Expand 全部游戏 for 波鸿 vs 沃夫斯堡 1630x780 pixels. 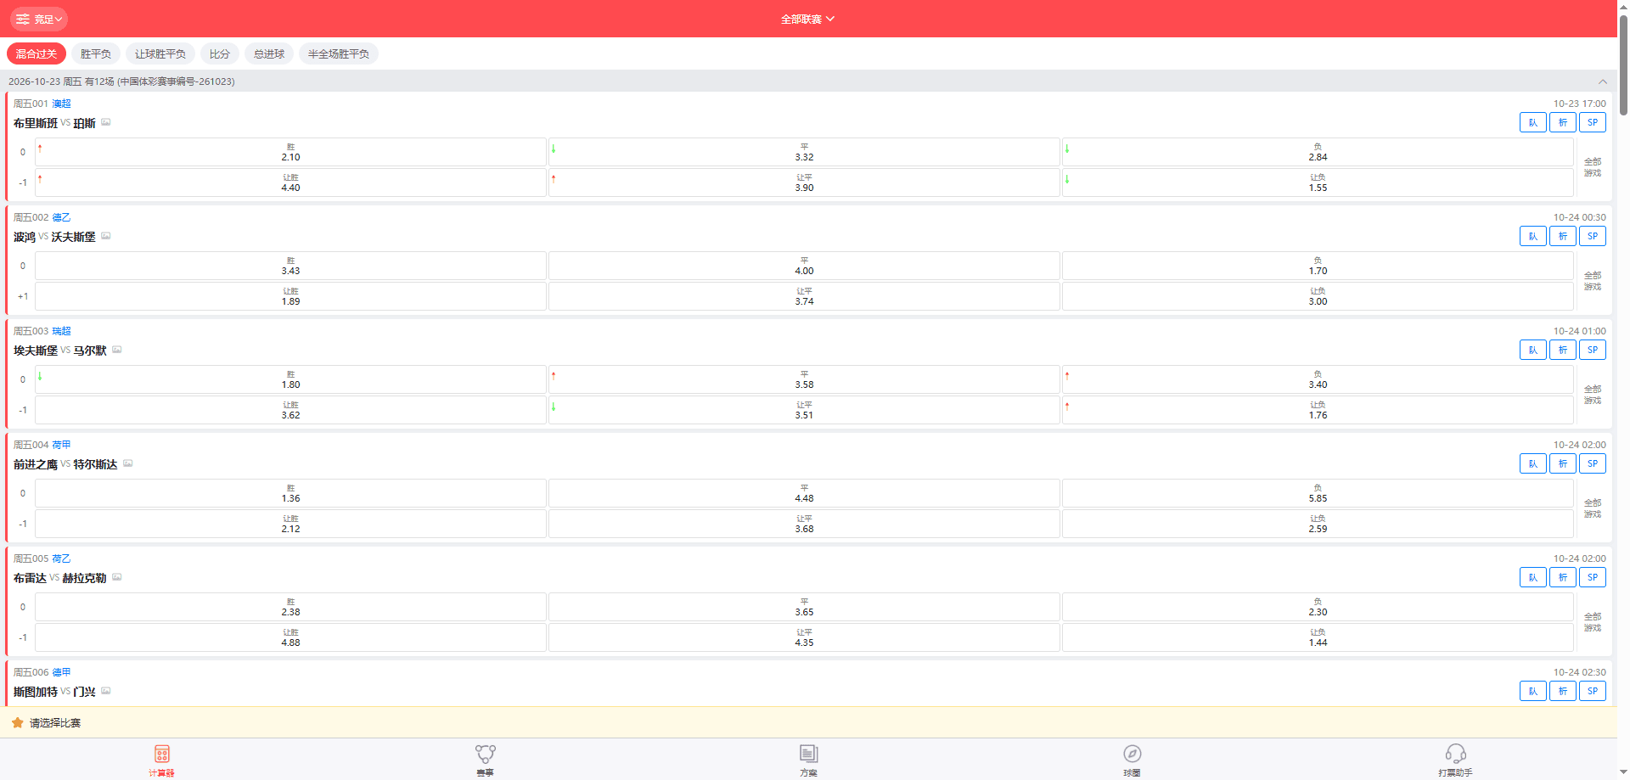click(x=1593, y=281)
